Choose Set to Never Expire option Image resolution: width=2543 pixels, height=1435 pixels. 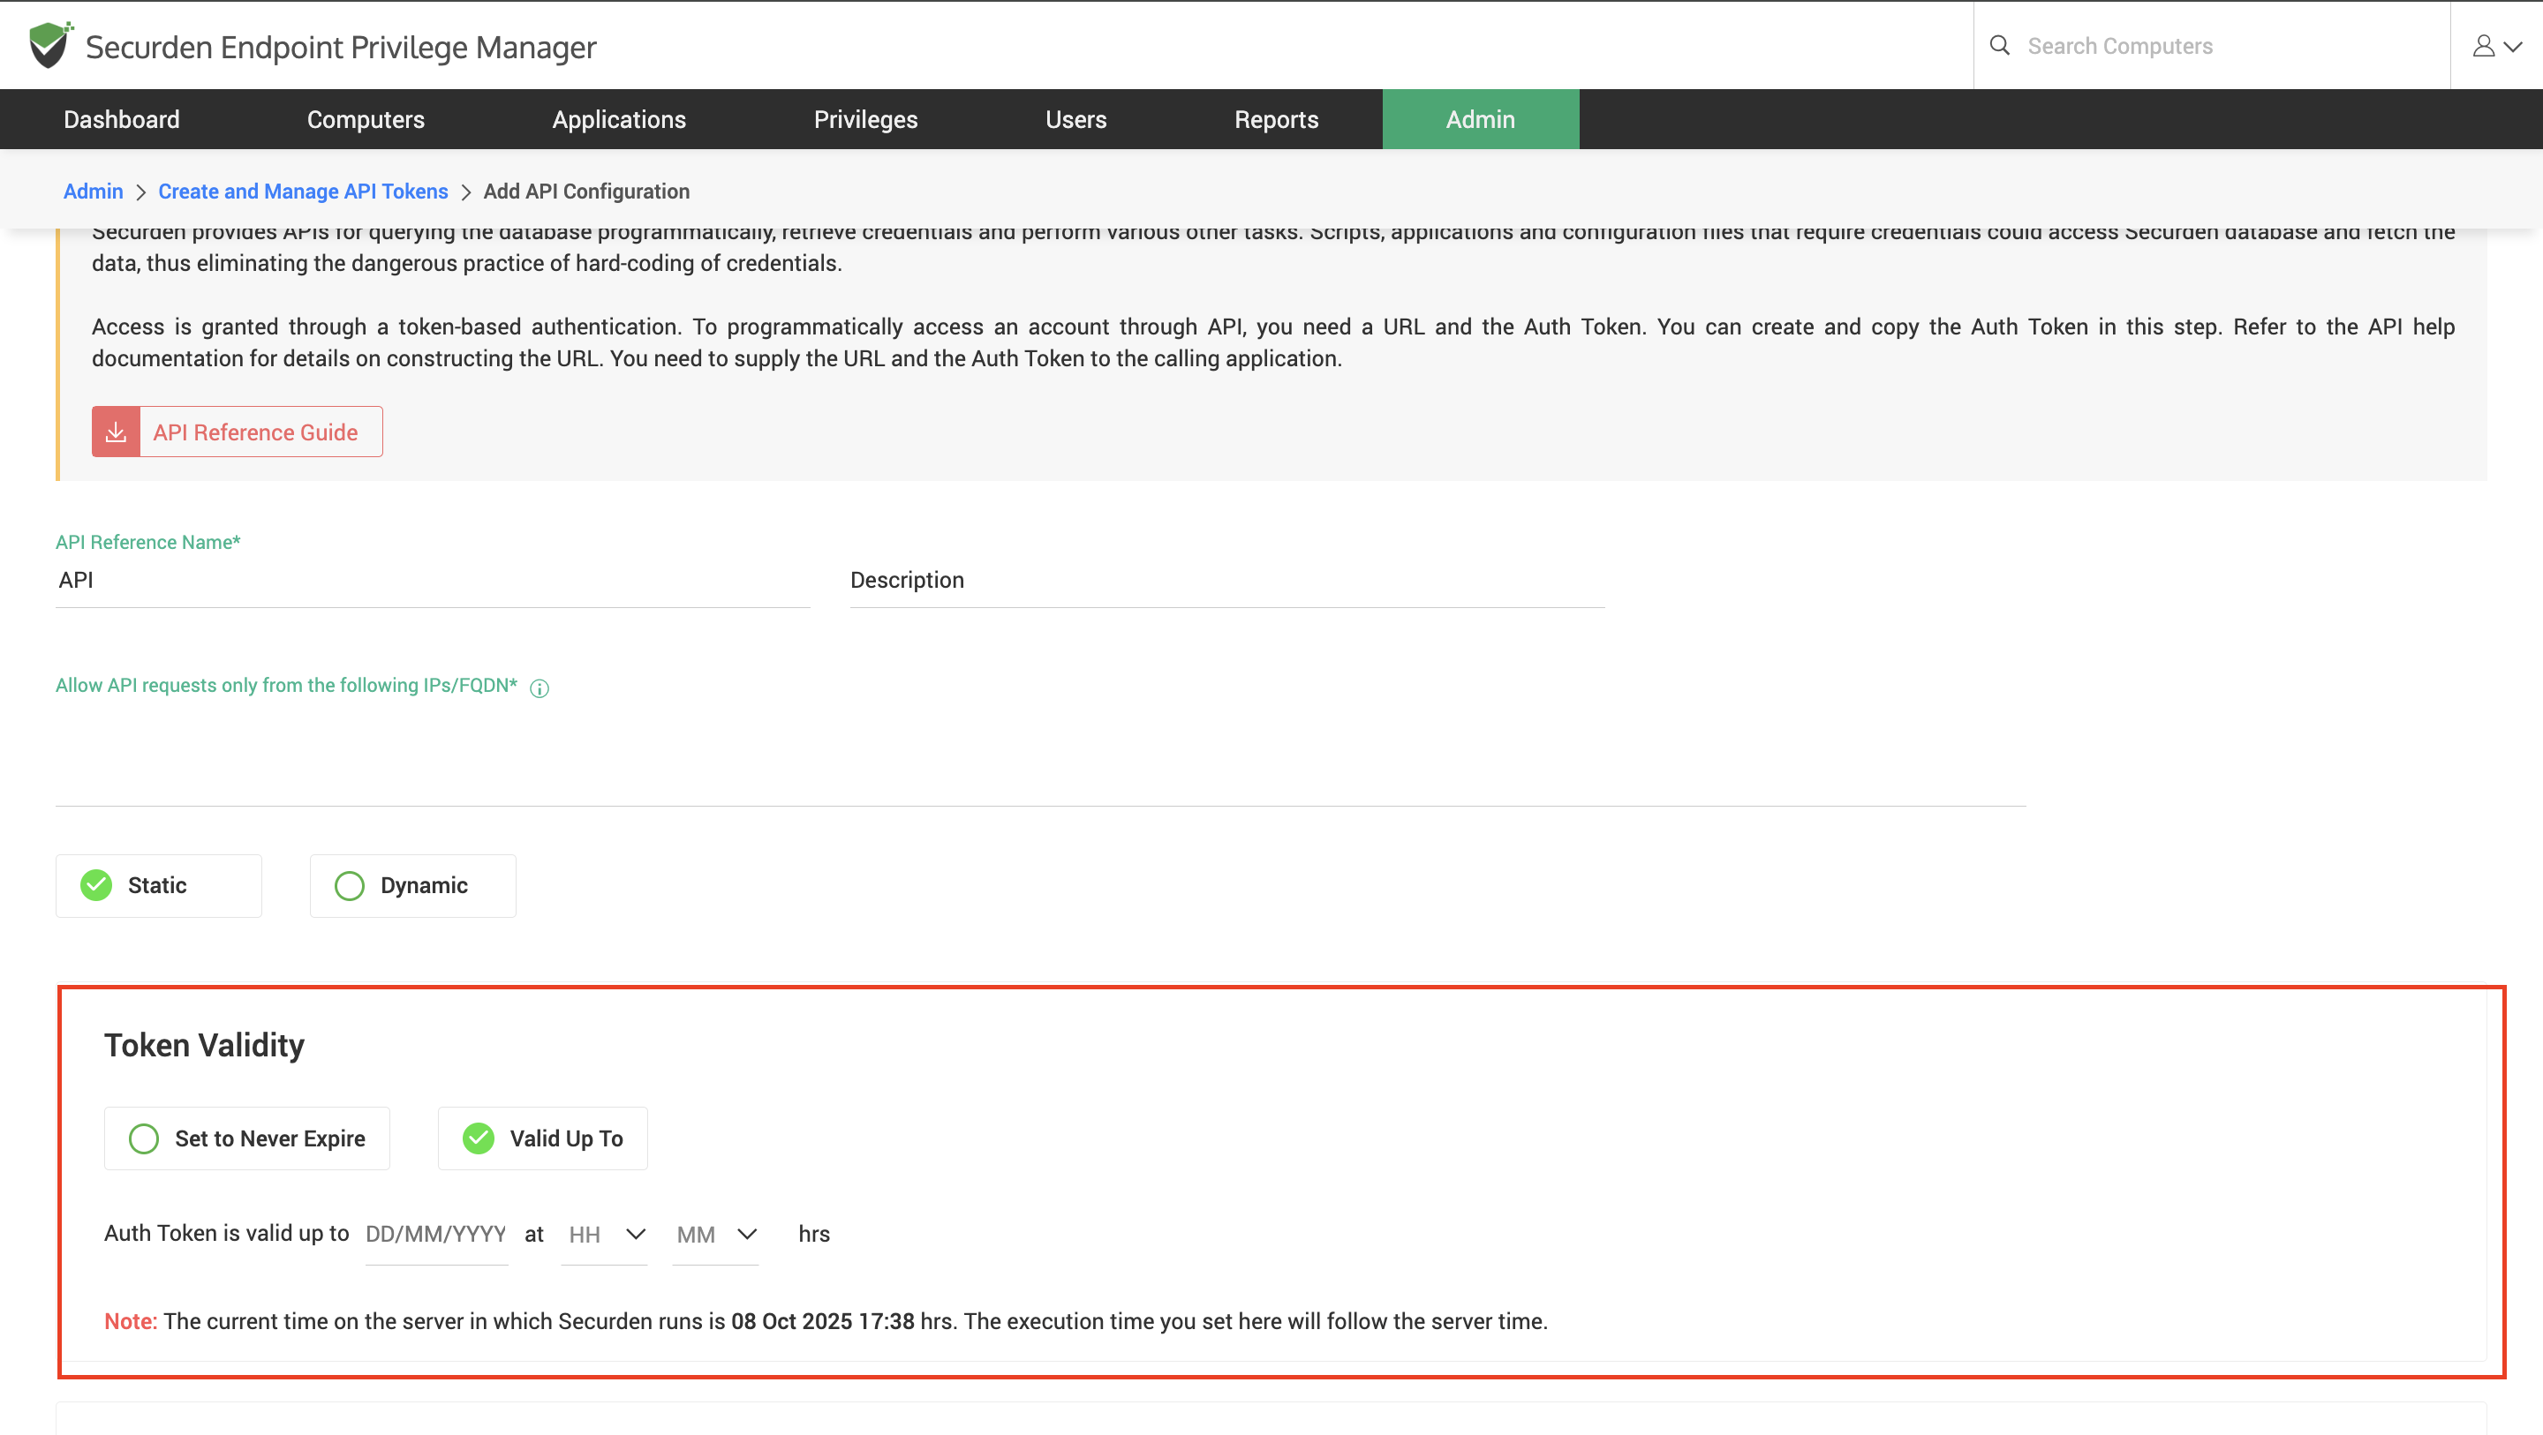pos(144,1138)
